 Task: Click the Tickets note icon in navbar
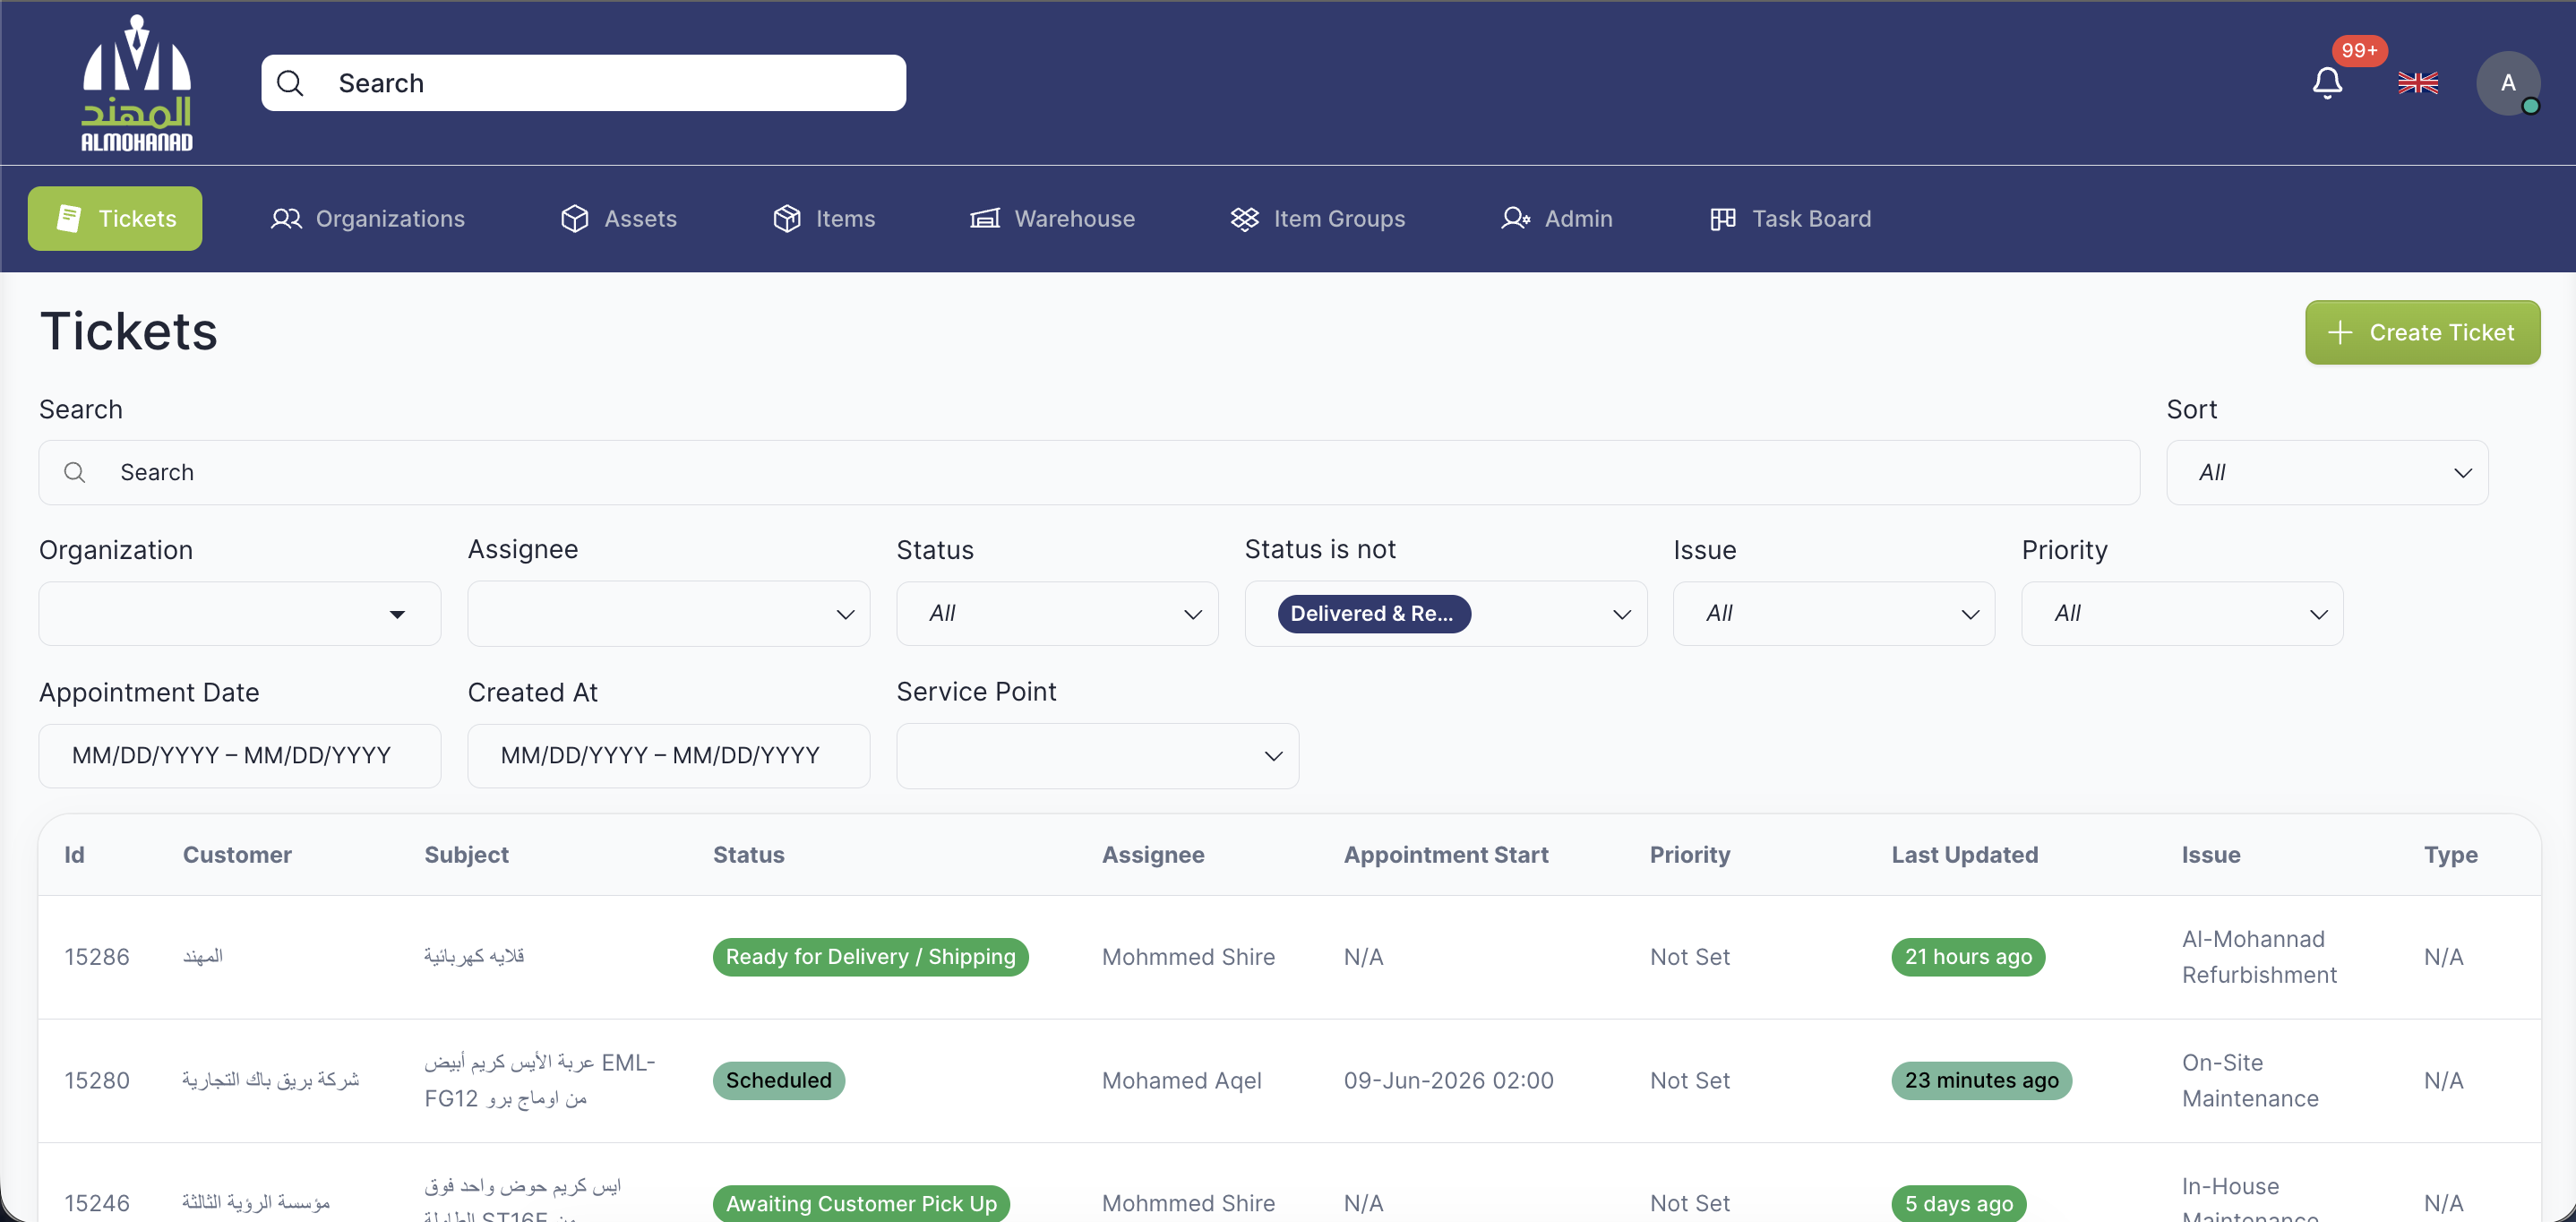pos(68,218)
